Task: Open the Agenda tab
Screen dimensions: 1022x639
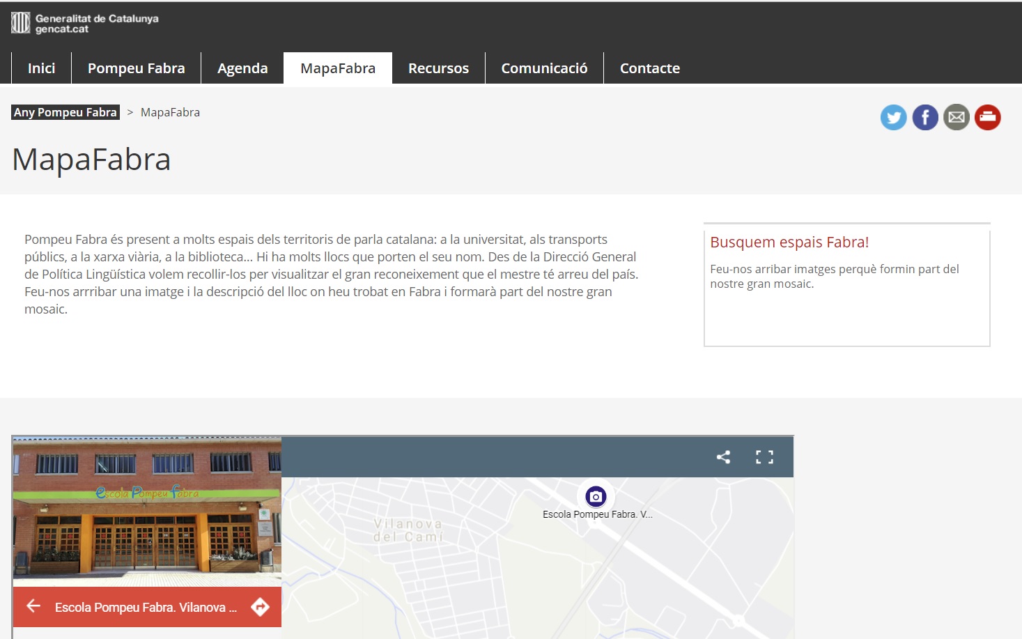Action: click(x=242, y=68)
